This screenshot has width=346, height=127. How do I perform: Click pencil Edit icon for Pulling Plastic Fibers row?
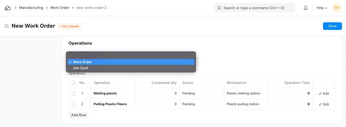320,104
